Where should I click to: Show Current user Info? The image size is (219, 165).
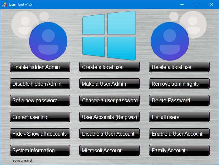click(x=40, y=117)
